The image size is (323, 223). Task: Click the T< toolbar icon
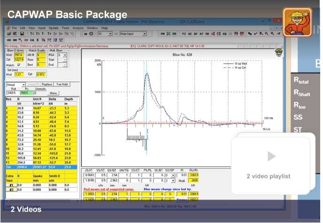click(32, 33)
